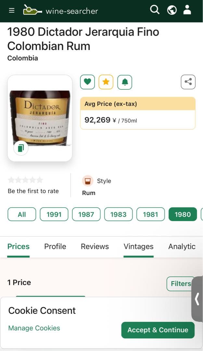Open the Filters options
The image size is (203, 351).
181,284
